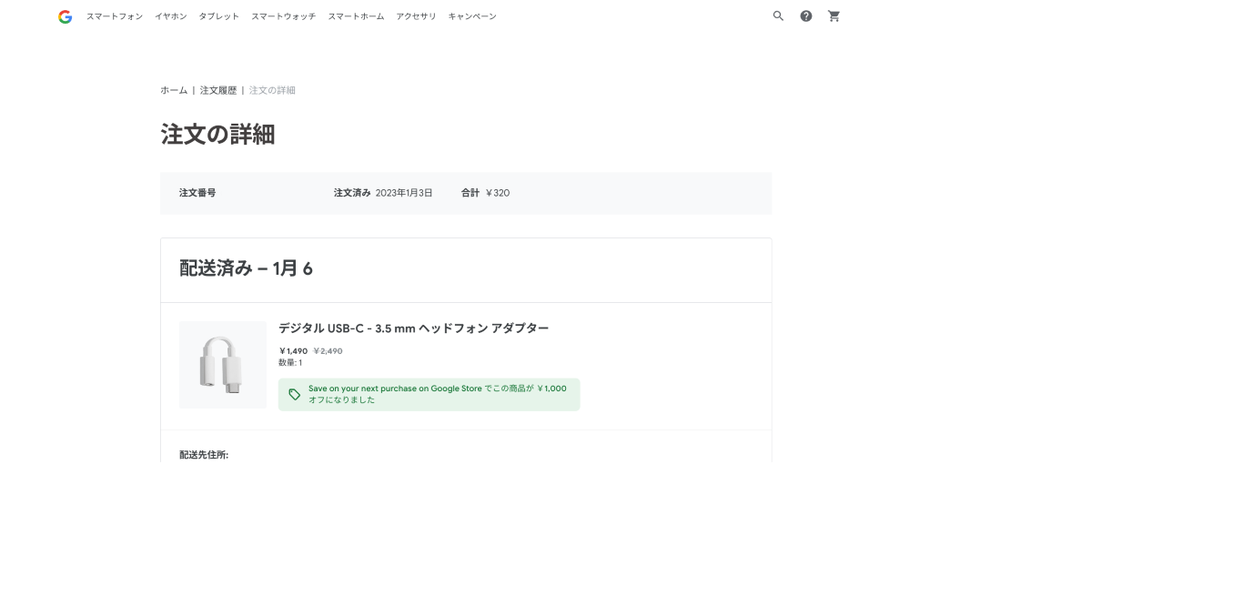Click the 配送済み – 1月 6 heading
This screenshot has width=1243, height=616.
pyautogui.click(x=246, y=268)
